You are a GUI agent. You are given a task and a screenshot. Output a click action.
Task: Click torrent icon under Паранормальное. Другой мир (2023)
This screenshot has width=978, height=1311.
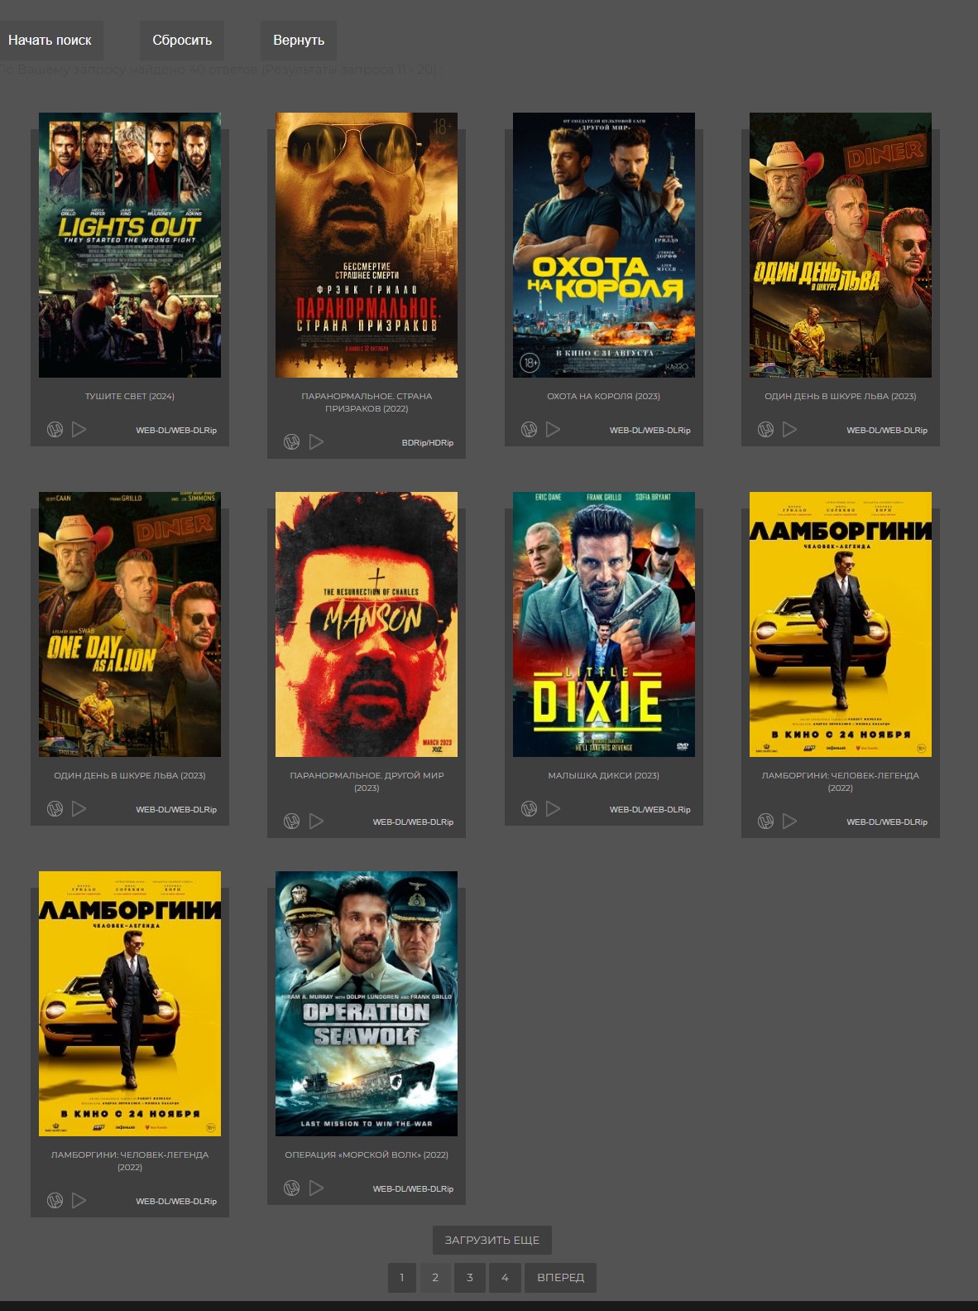click(291, 822)
